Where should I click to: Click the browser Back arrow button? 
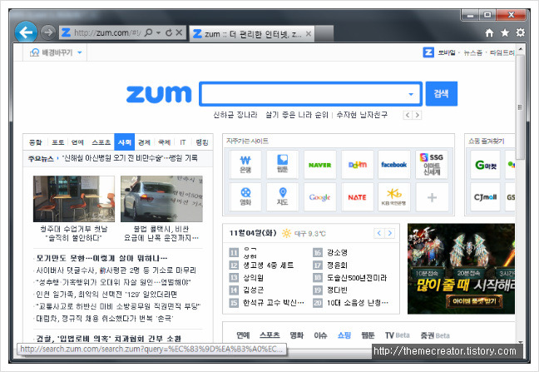coord(26,32)
